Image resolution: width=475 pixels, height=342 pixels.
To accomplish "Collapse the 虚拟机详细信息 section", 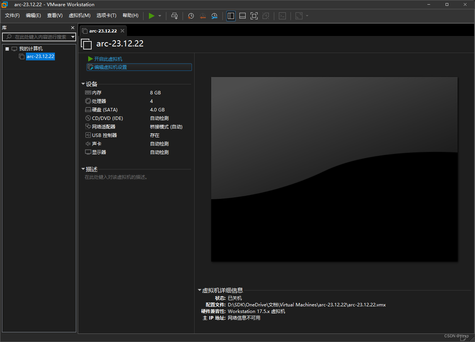I will coord(200,290).
